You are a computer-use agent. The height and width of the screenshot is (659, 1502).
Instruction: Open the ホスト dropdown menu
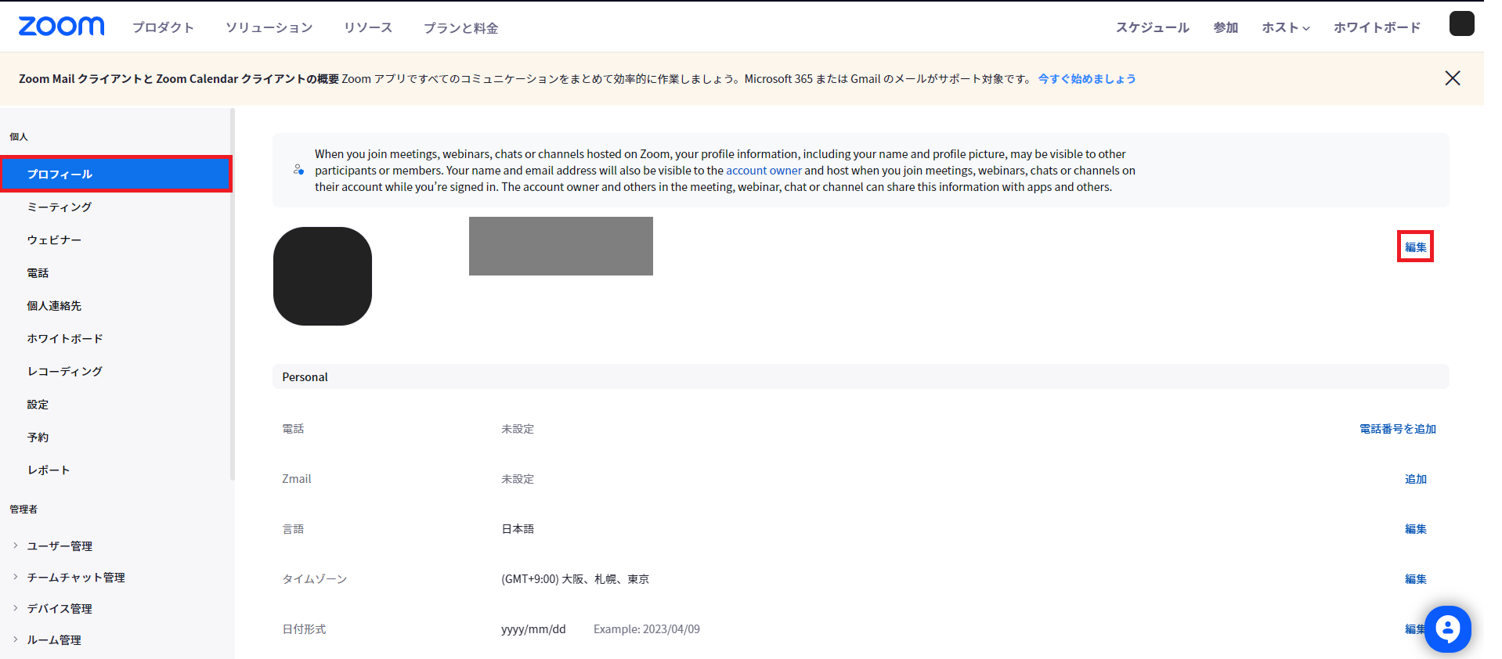pos(1285,27)
